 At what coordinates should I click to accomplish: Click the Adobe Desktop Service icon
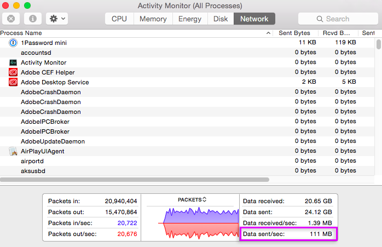(x=13, y=82)
